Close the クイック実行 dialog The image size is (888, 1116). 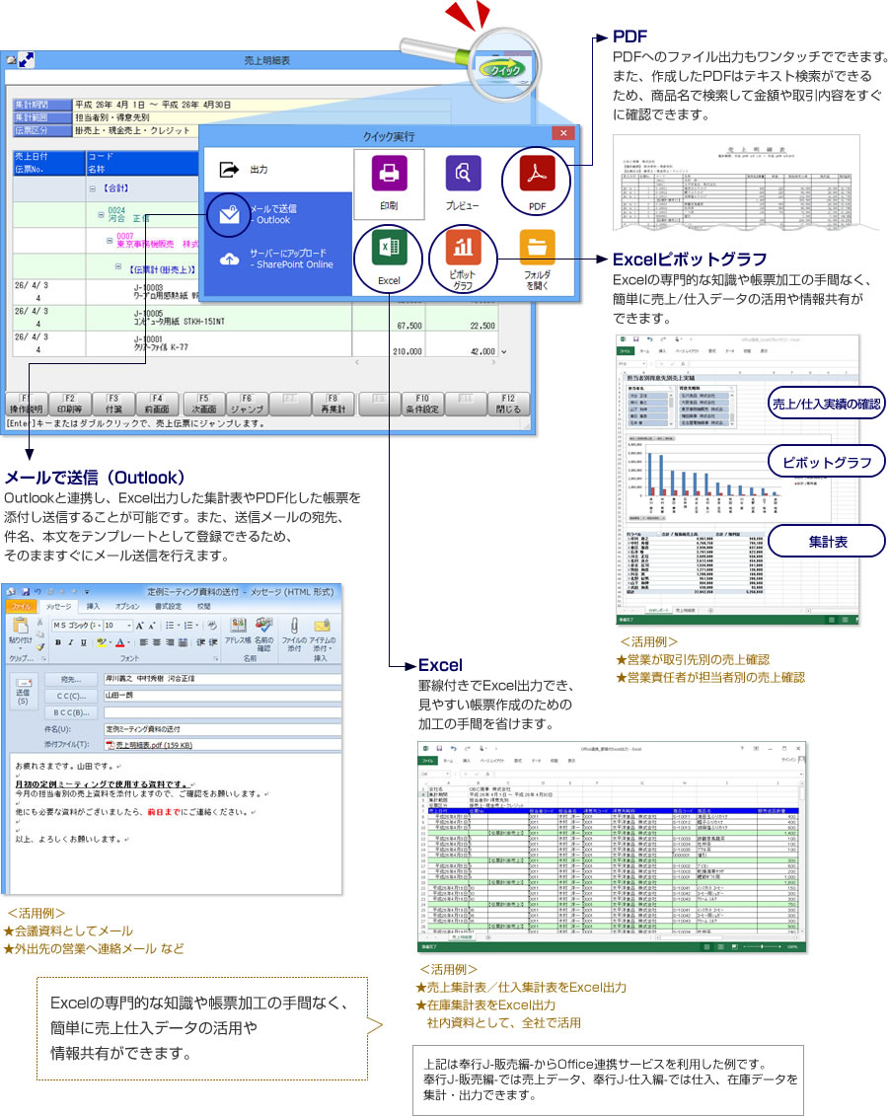pyautogui.click(x=562, y=133)
